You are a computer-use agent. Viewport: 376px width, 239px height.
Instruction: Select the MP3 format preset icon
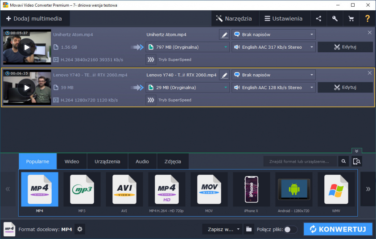click(82, 189)
